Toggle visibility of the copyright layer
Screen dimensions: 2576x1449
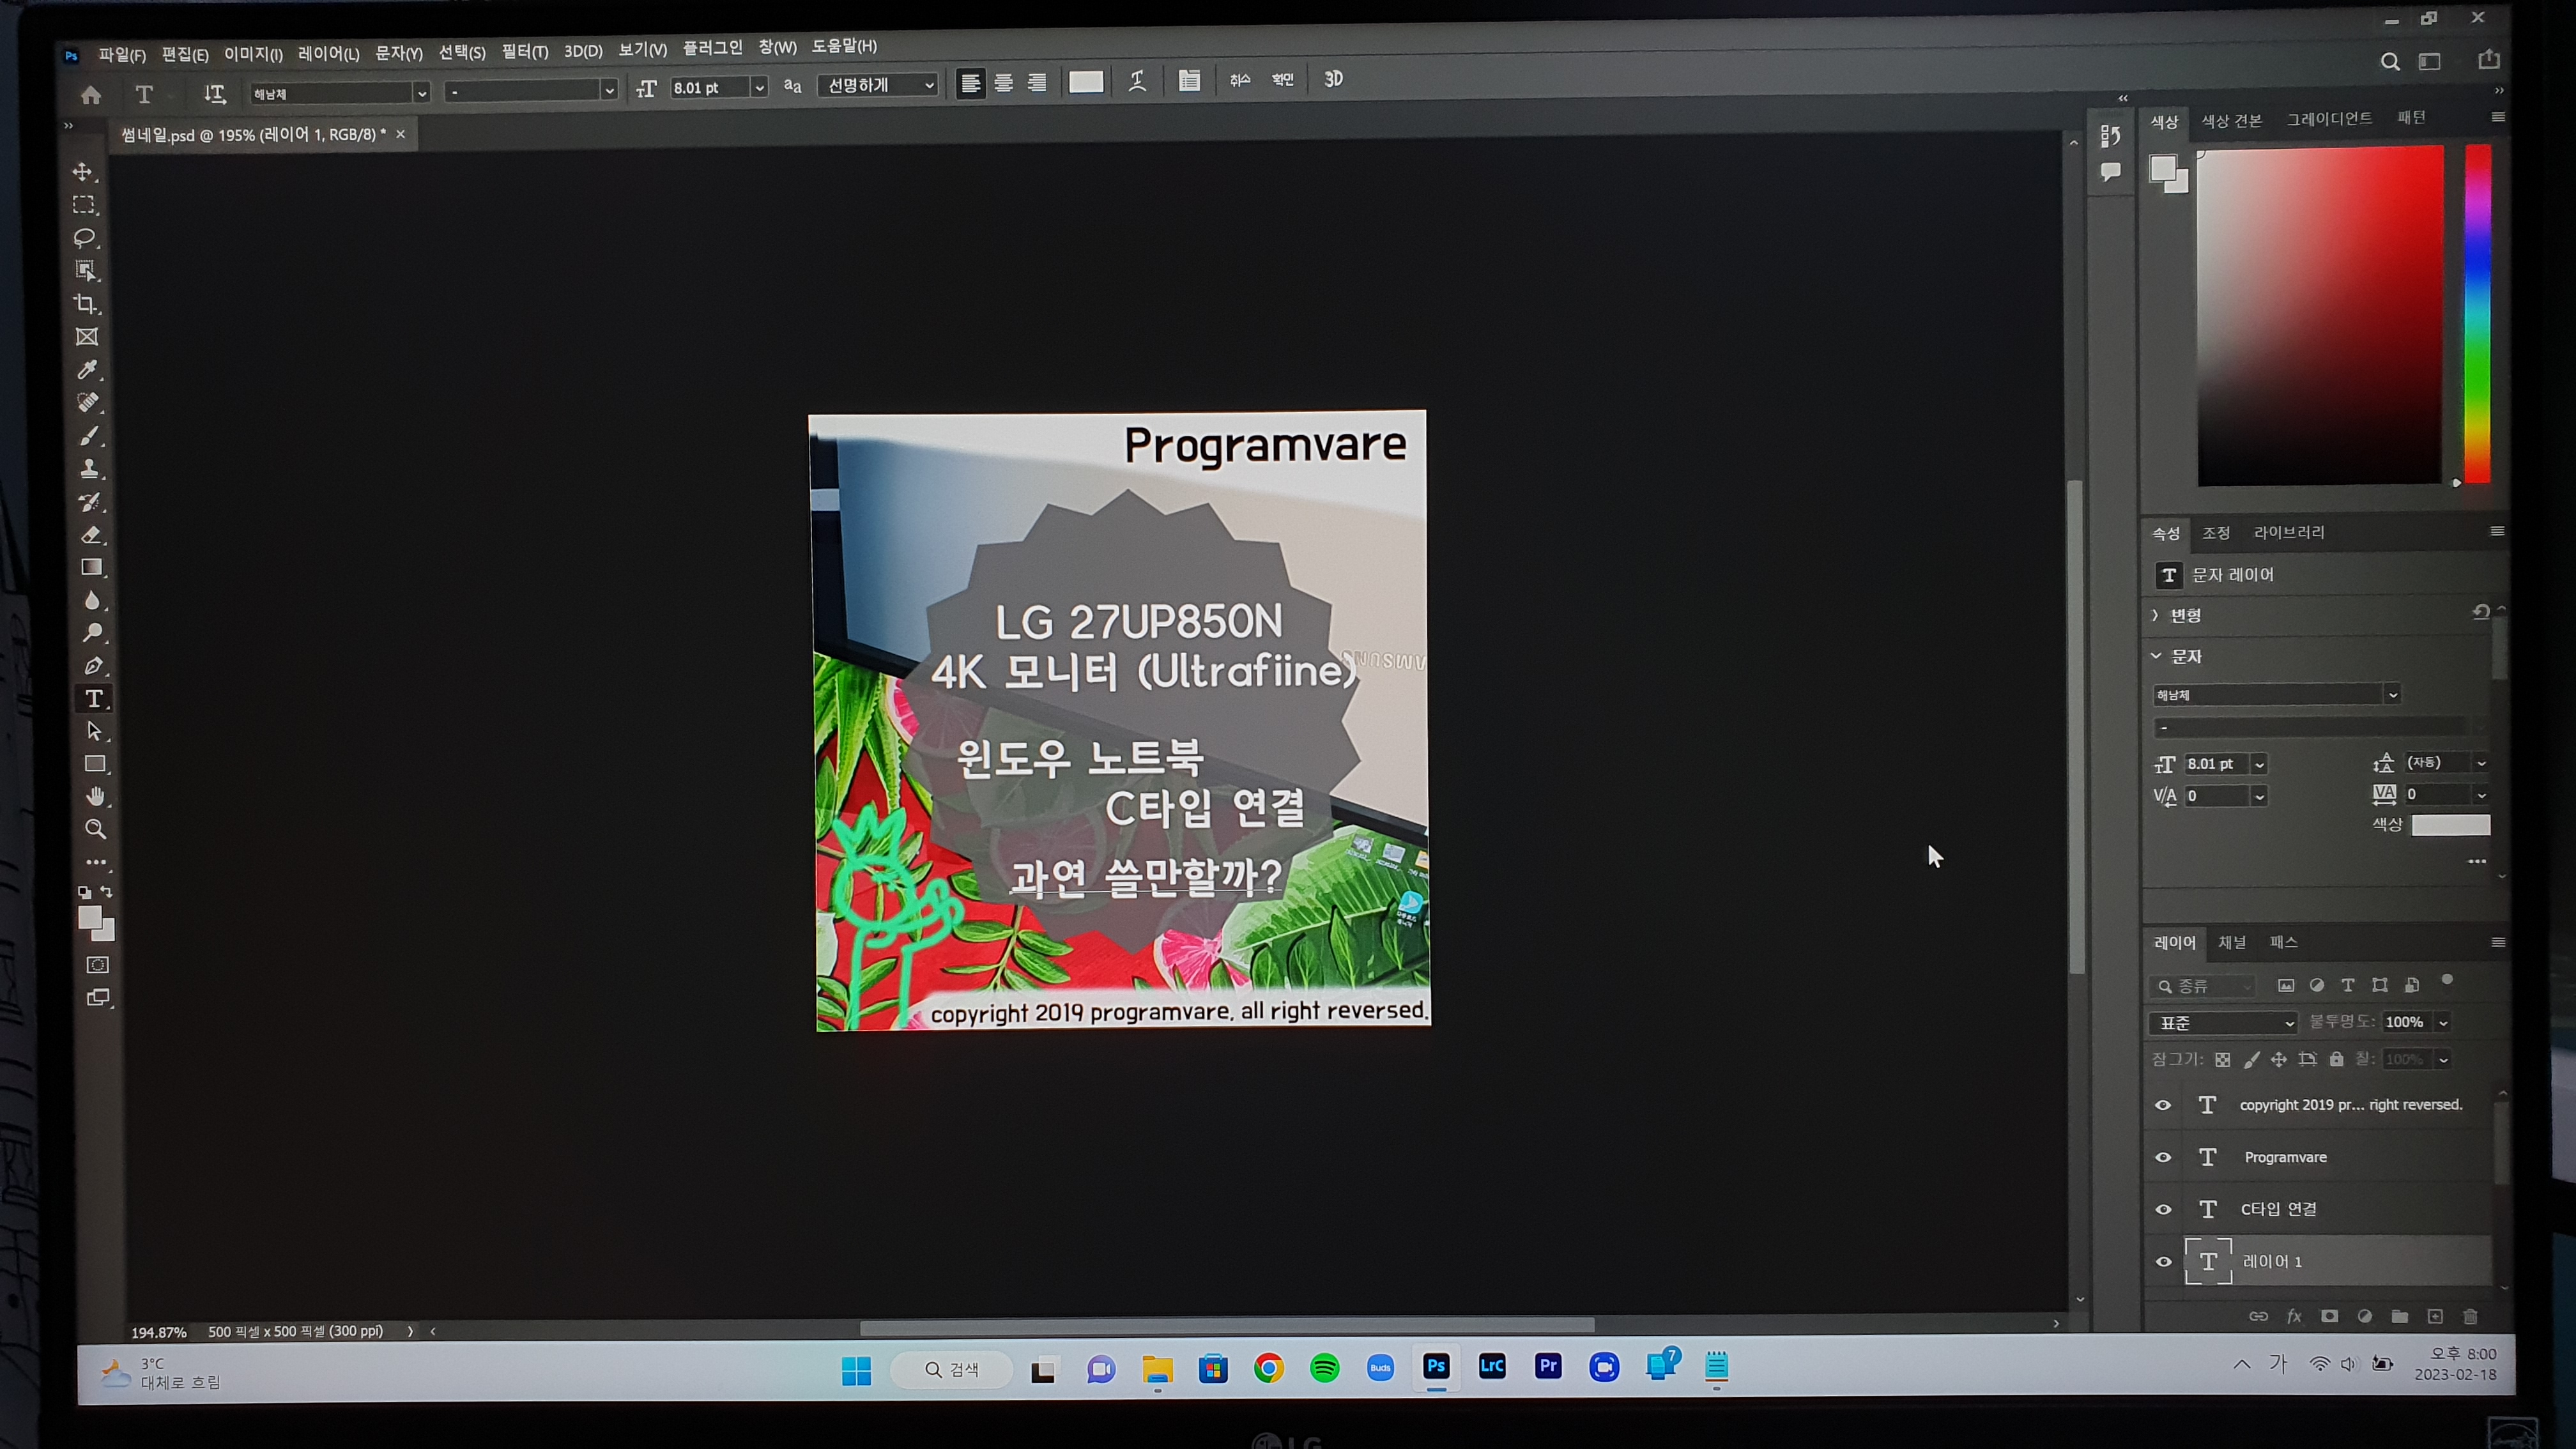tap(2163, 1105)
